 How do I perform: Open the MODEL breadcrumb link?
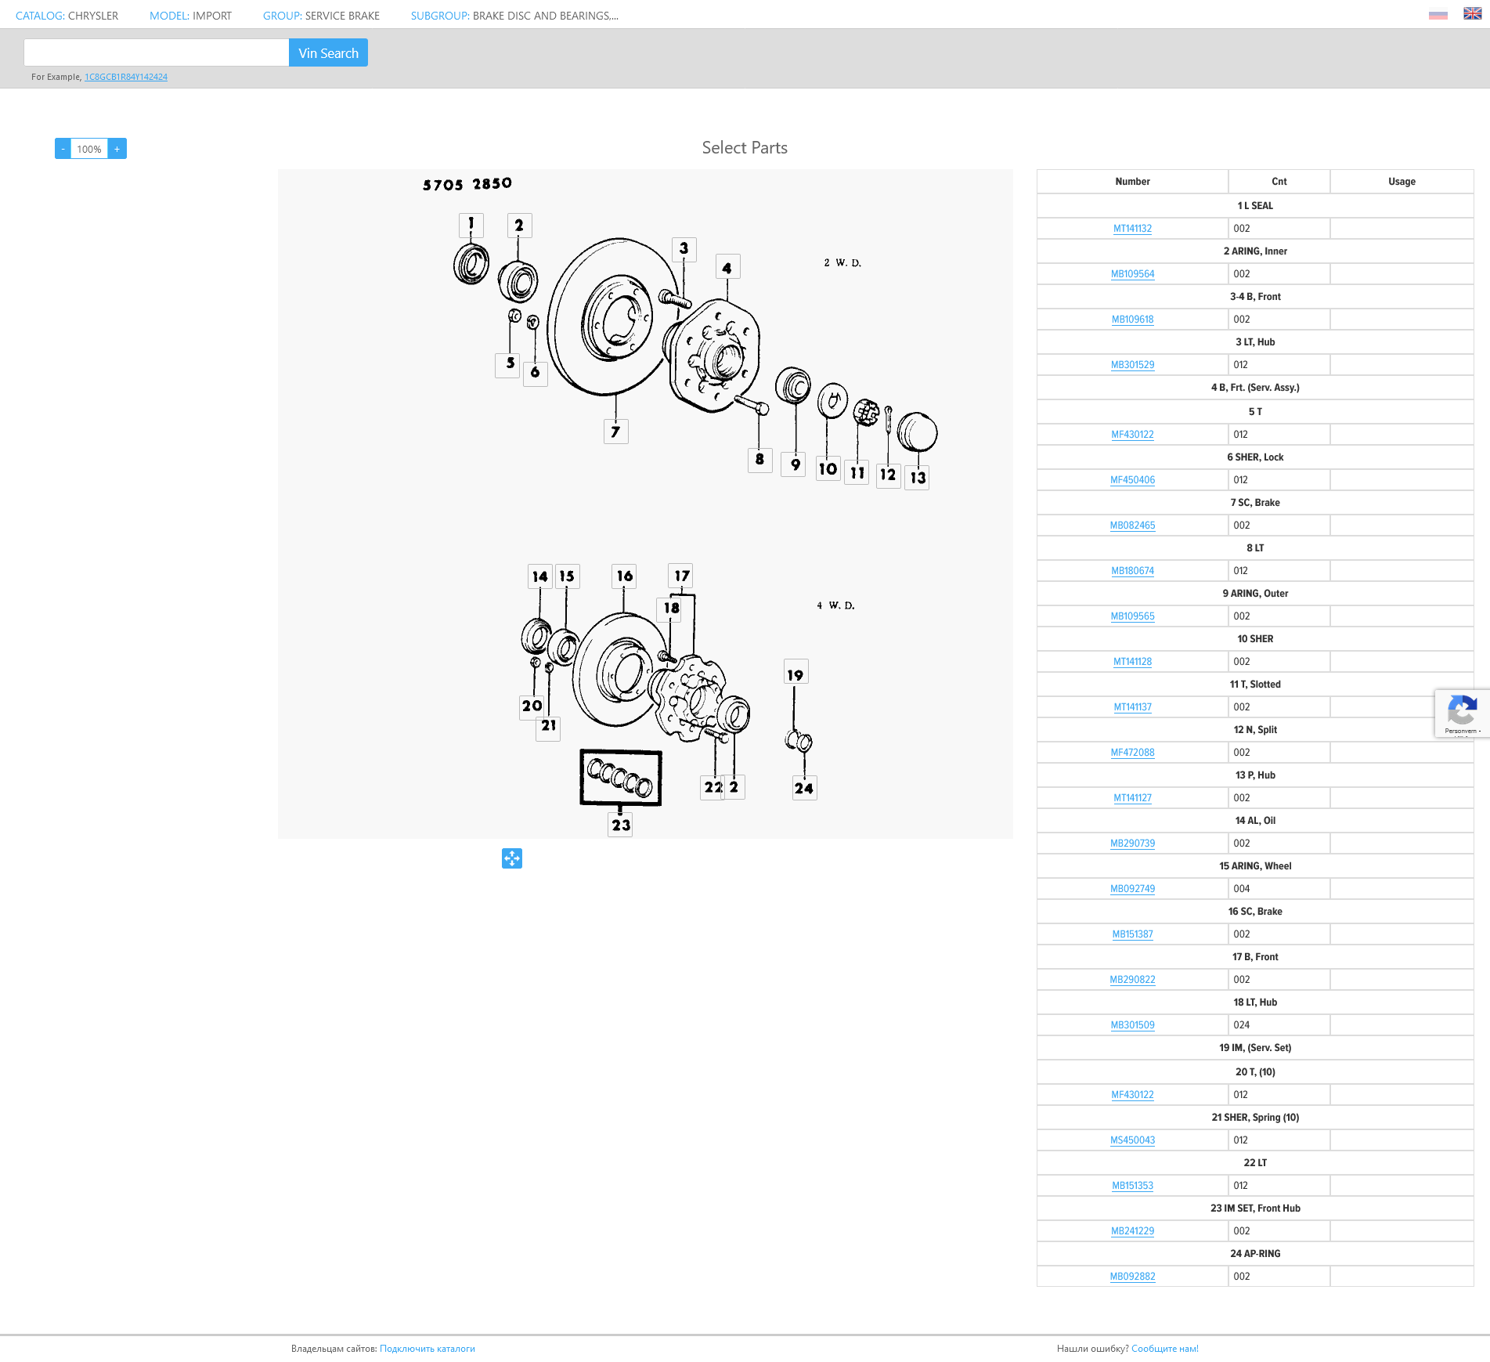(190, 16)
